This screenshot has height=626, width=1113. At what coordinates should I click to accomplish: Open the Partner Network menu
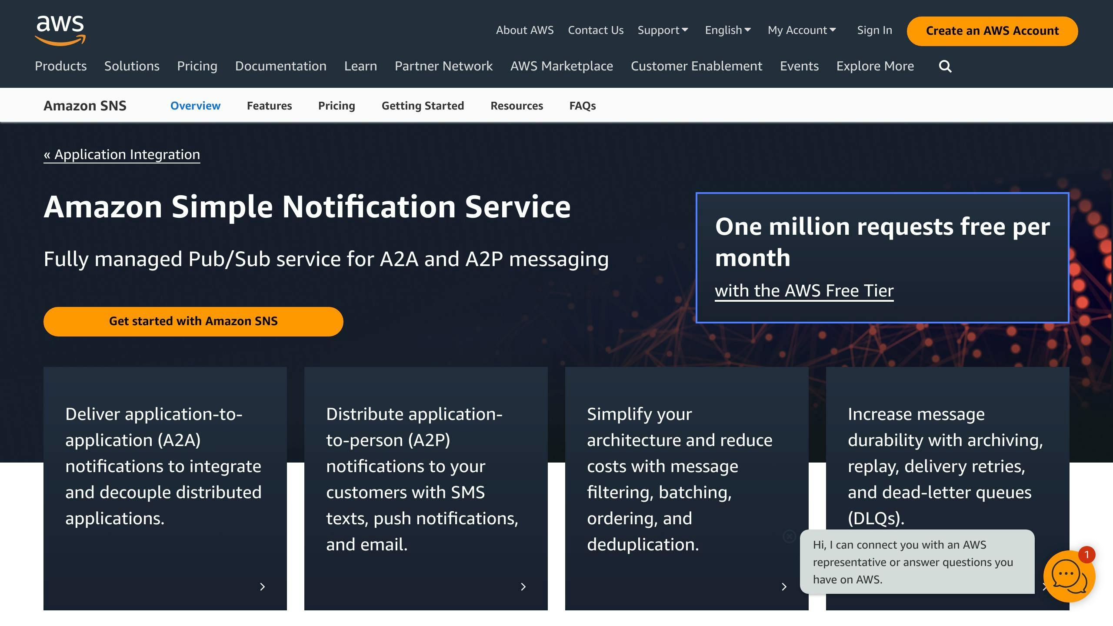coord(443,66)
